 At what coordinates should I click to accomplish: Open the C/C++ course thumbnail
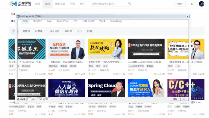[186, 89]
